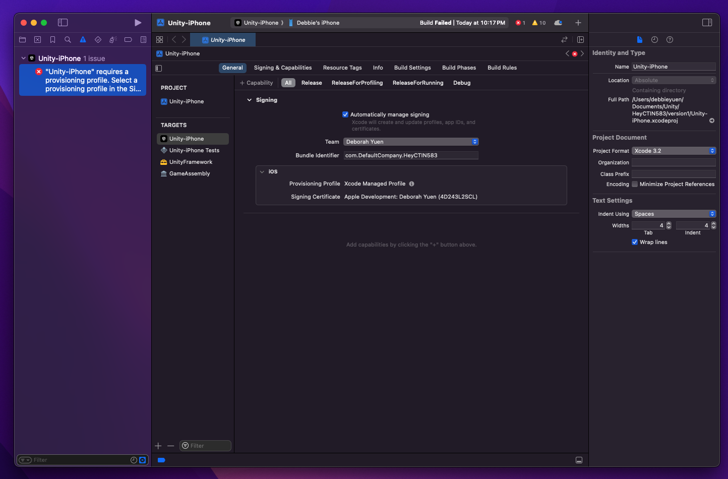Open related items grid icon
The width and height of the screenshot is (728, 479).
coord(159,39)
